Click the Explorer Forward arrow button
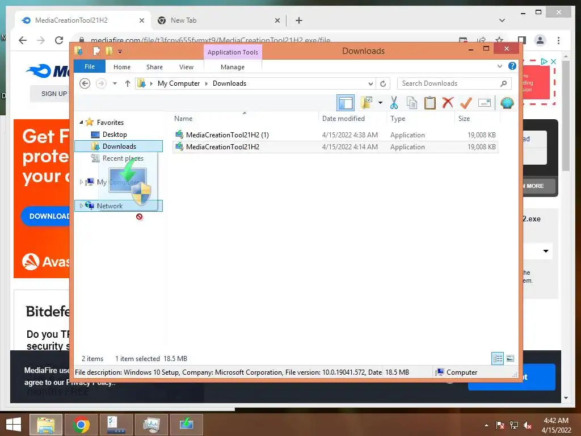The image size is (581, 436). [x=101, y=83]
